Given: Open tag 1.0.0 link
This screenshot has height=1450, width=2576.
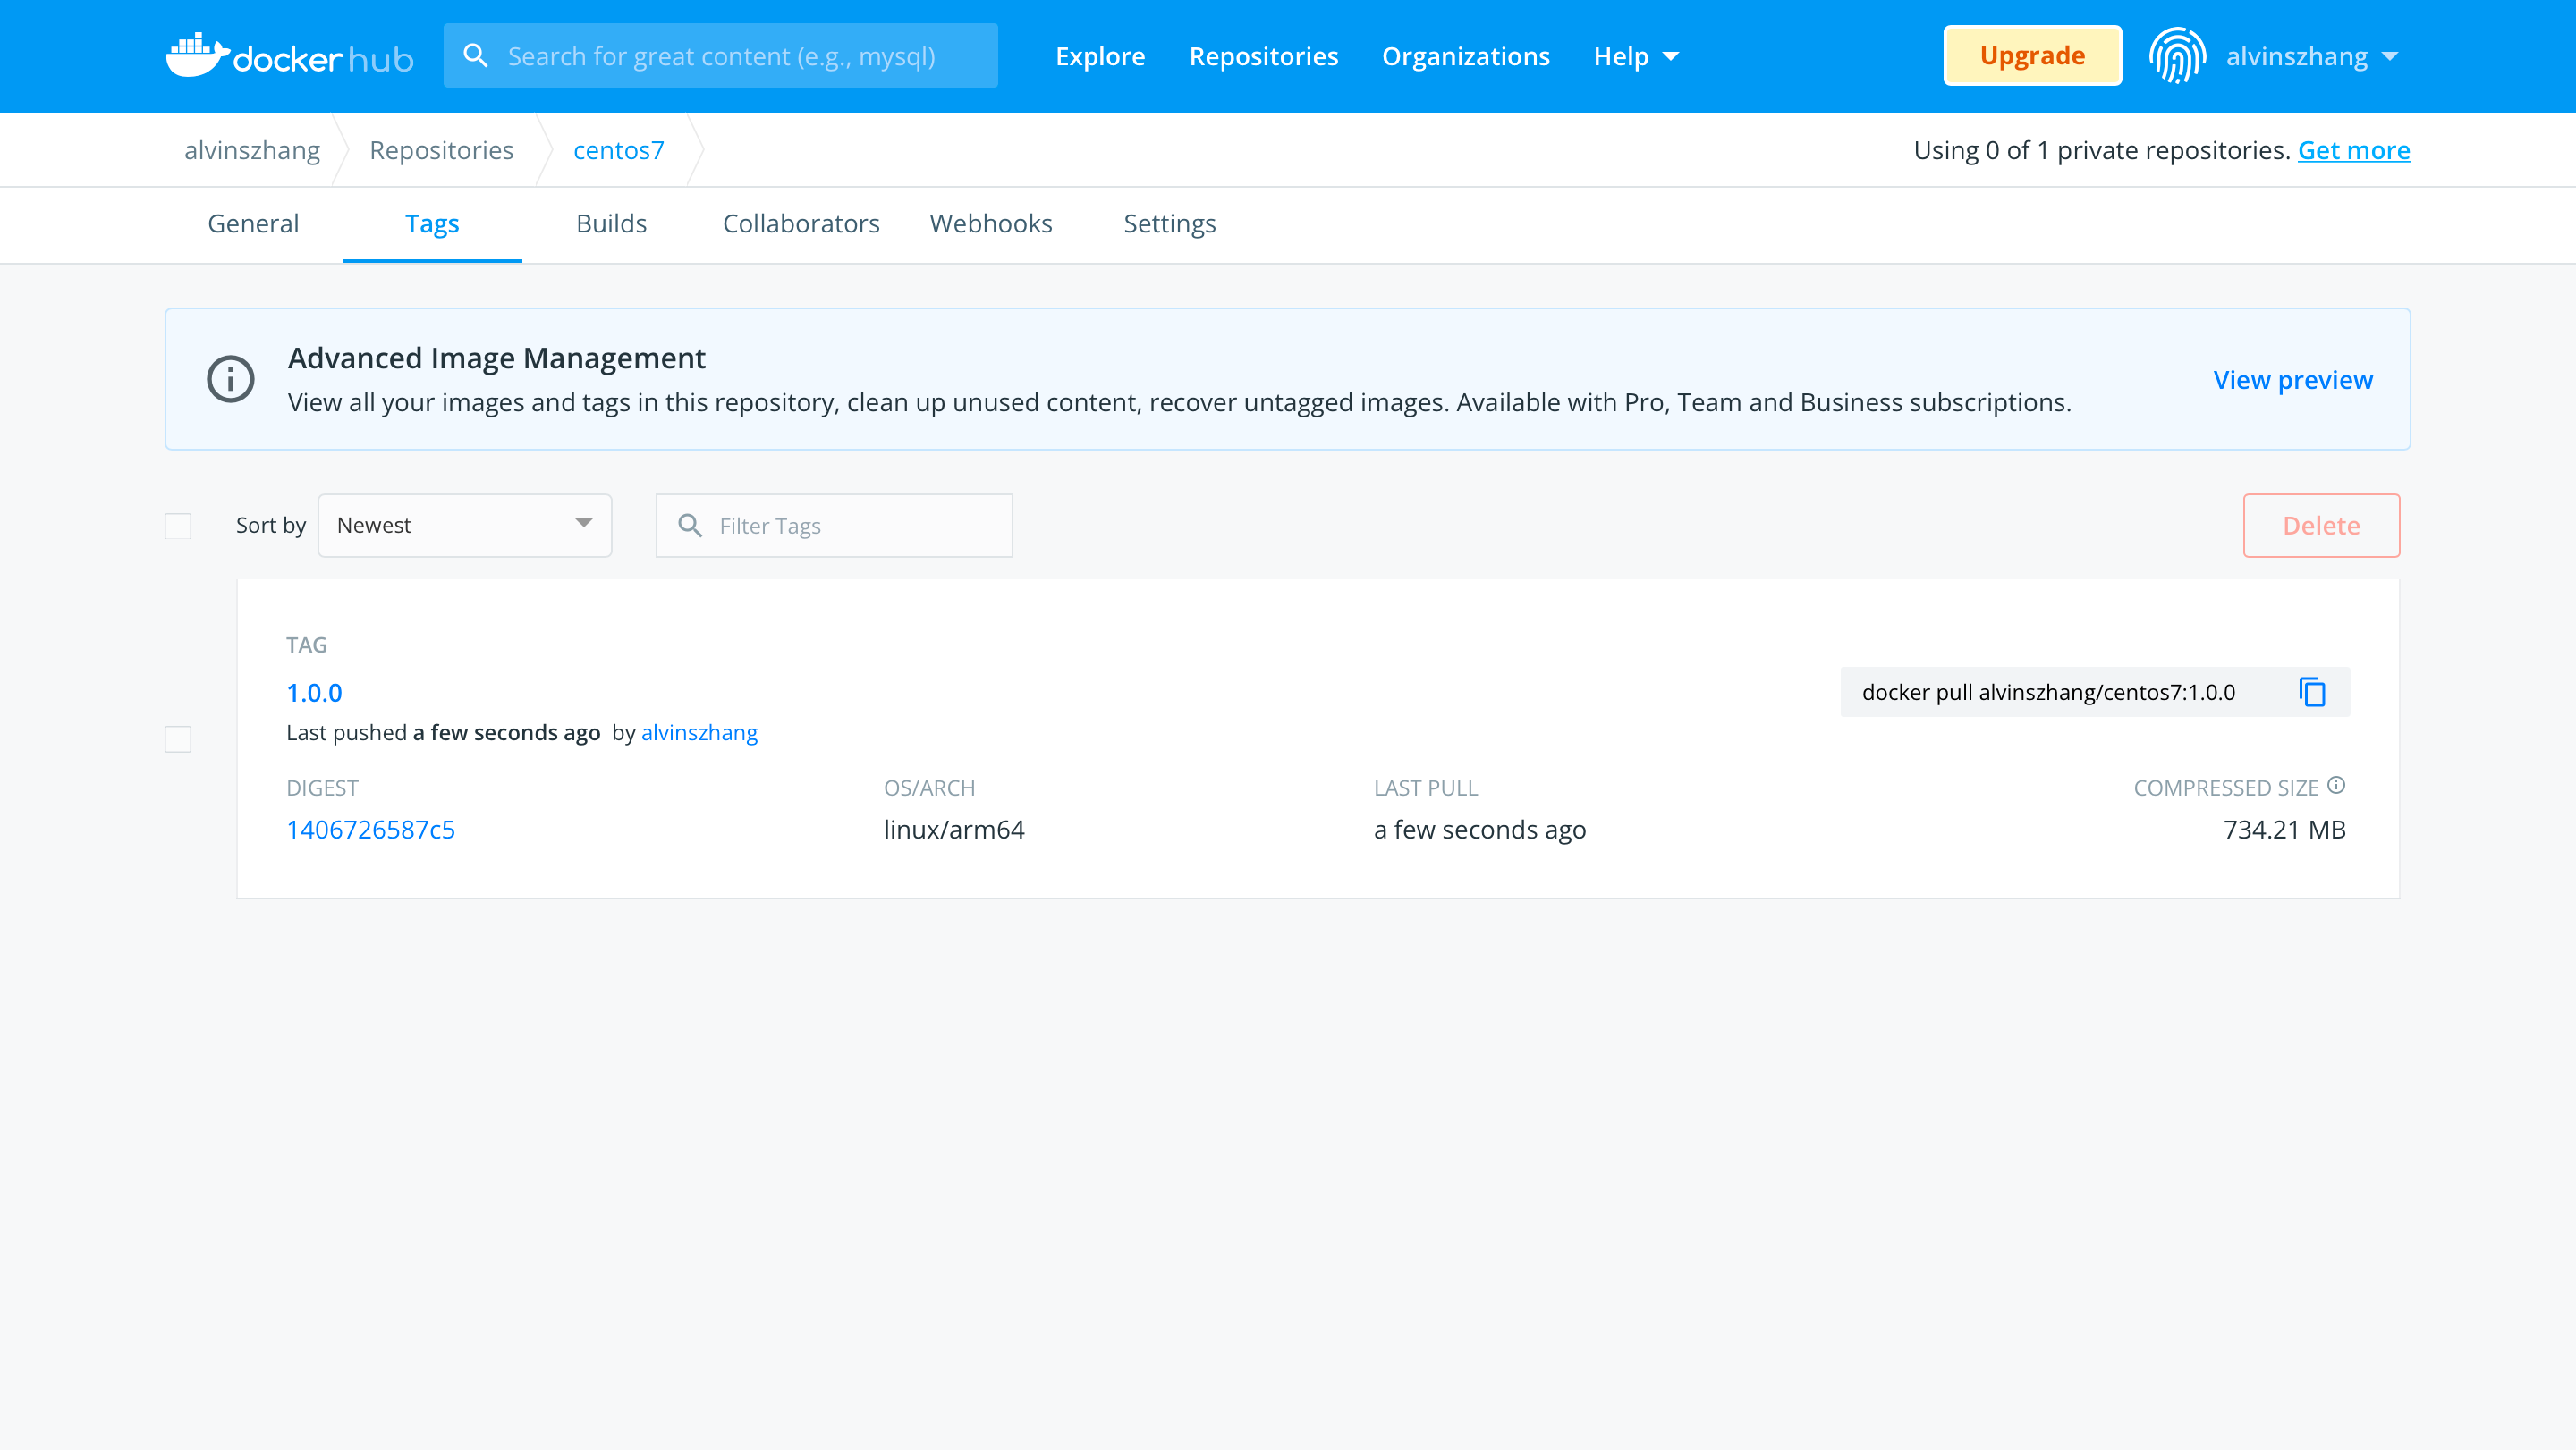Looking at the screenshot, I should 314,693.
